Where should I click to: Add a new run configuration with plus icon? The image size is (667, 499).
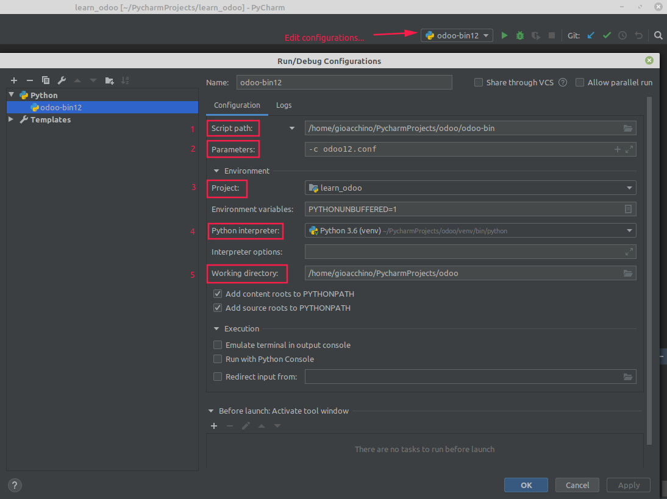(x=13, y=80)
